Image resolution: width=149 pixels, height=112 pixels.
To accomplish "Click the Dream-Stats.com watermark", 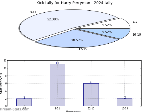I will [15, 109].
